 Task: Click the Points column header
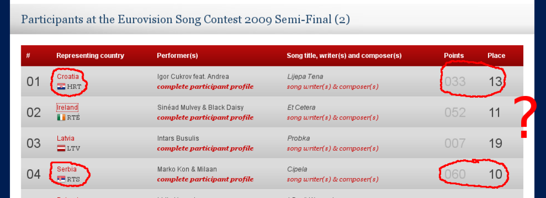pyautogui.click(x=454, y=55)
